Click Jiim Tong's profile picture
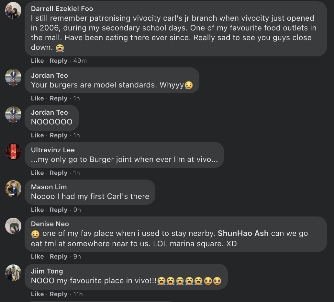 13,273
